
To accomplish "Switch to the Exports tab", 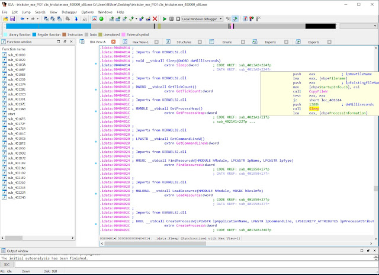I will 313,43.
